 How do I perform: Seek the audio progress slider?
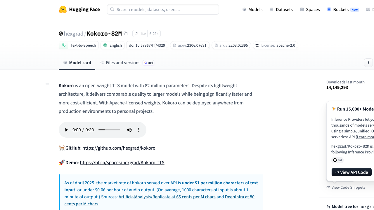(109, 130)
